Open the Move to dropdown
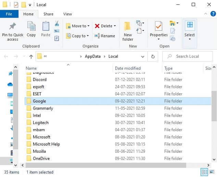 coord(88,26)
